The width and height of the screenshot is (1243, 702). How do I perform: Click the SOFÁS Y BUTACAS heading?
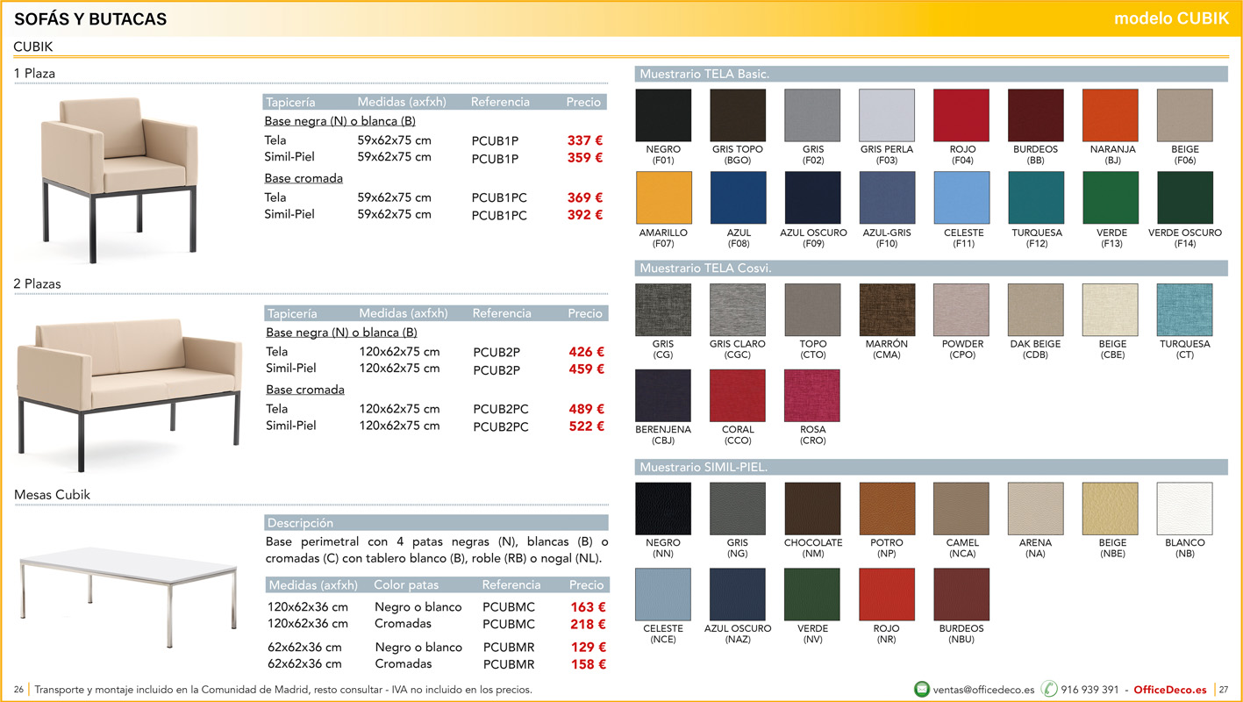click(90, 19)
